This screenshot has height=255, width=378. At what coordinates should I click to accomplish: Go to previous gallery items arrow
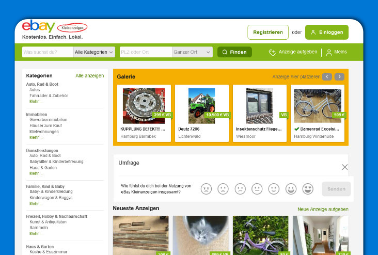click(327, 77)
